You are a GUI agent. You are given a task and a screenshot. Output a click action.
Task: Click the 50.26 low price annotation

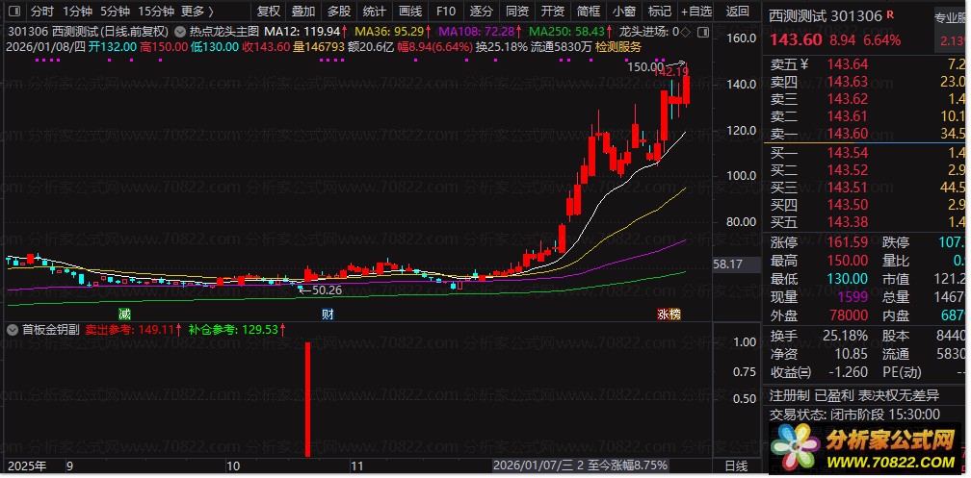[327, 289]
